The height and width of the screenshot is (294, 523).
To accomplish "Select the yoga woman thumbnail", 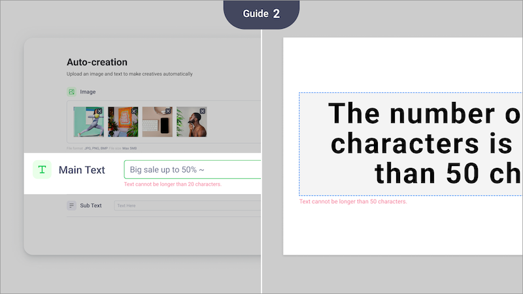I will pos(88,123).
